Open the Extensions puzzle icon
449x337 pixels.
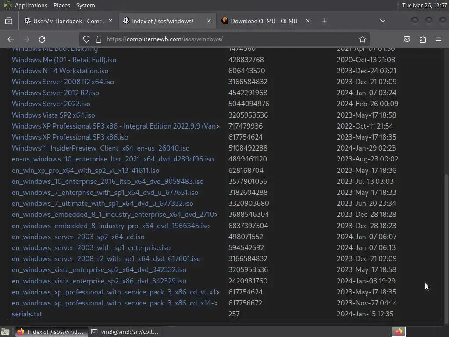tap(423, 39)
